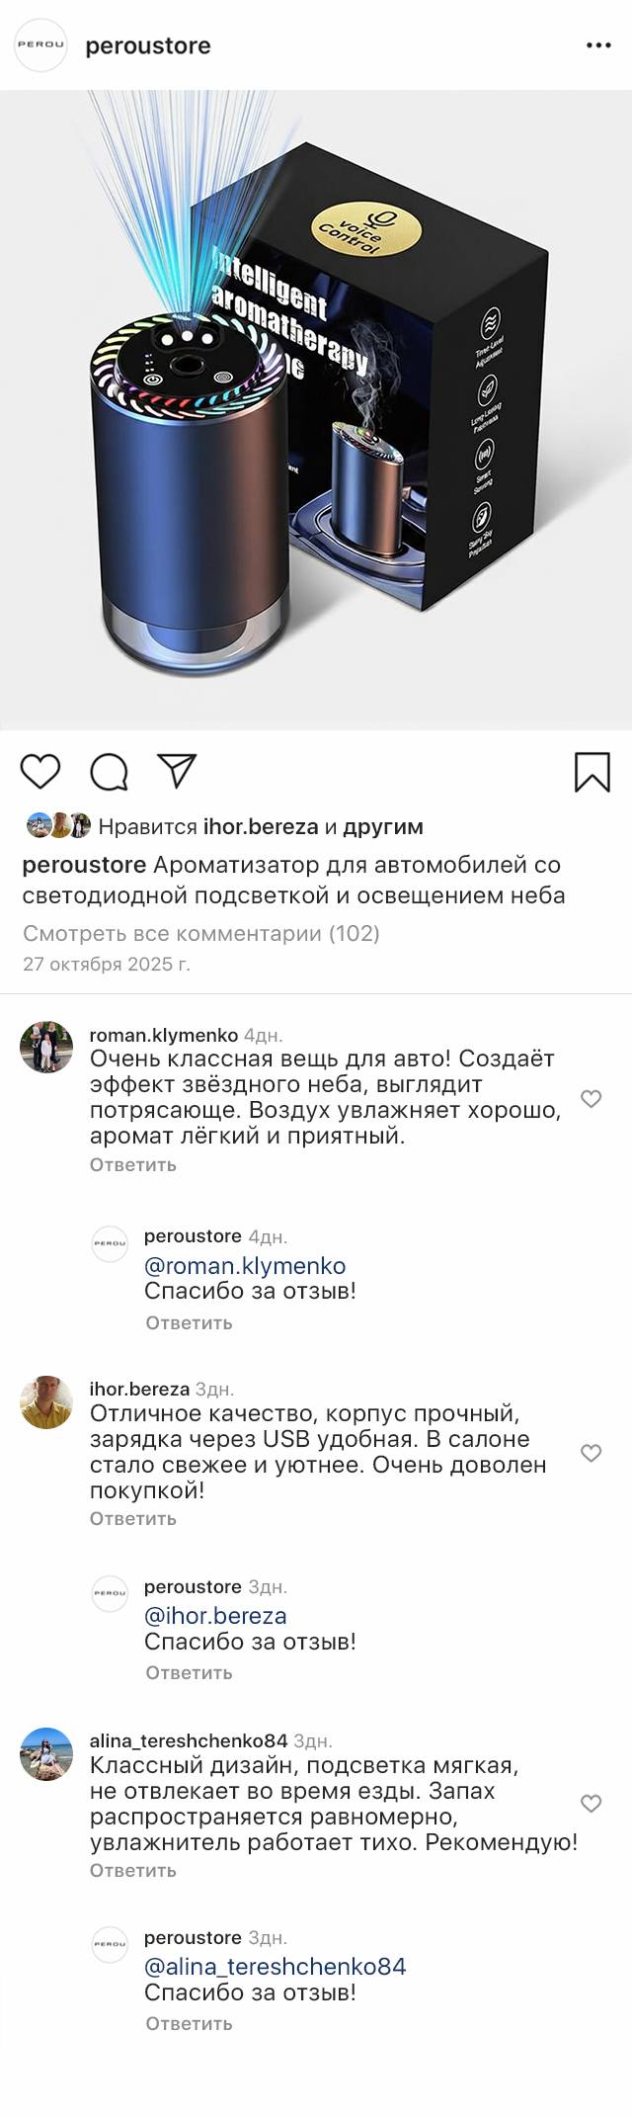632x2118 pixels.
Task: Reply to alina_tereshchenko84's comment
Action: (132, 1870)
